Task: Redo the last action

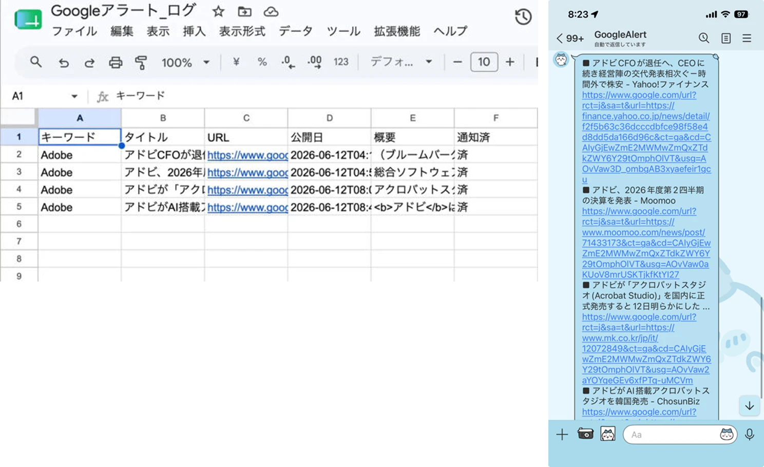Action: 89,63
